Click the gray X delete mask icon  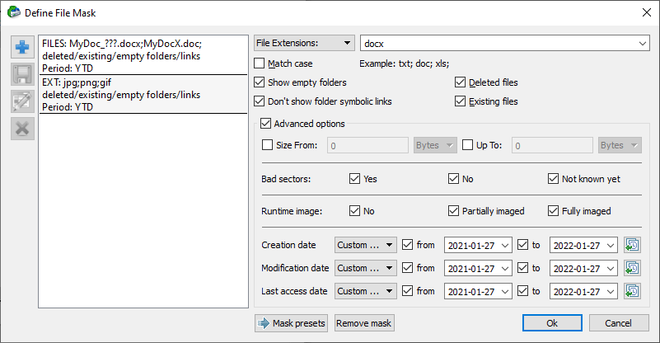22,129
